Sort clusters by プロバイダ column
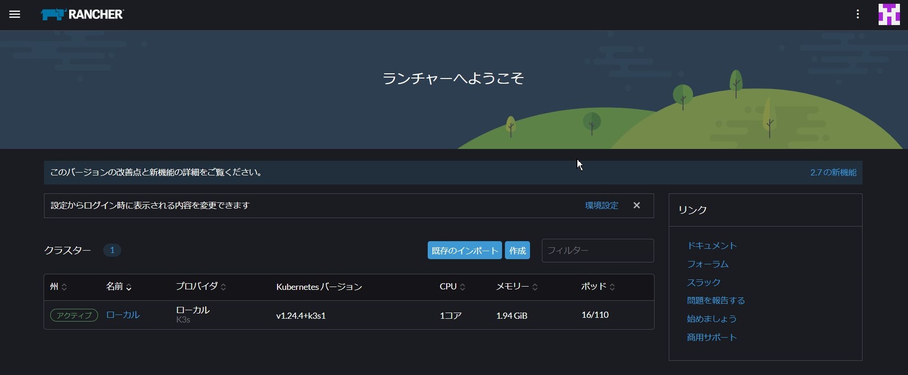908x375 pixels. pyautogui.click(x=200, y=287)
